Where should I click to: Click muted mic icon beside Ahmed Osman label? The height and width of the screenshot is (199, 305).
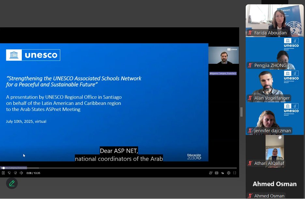coord(250,196)
